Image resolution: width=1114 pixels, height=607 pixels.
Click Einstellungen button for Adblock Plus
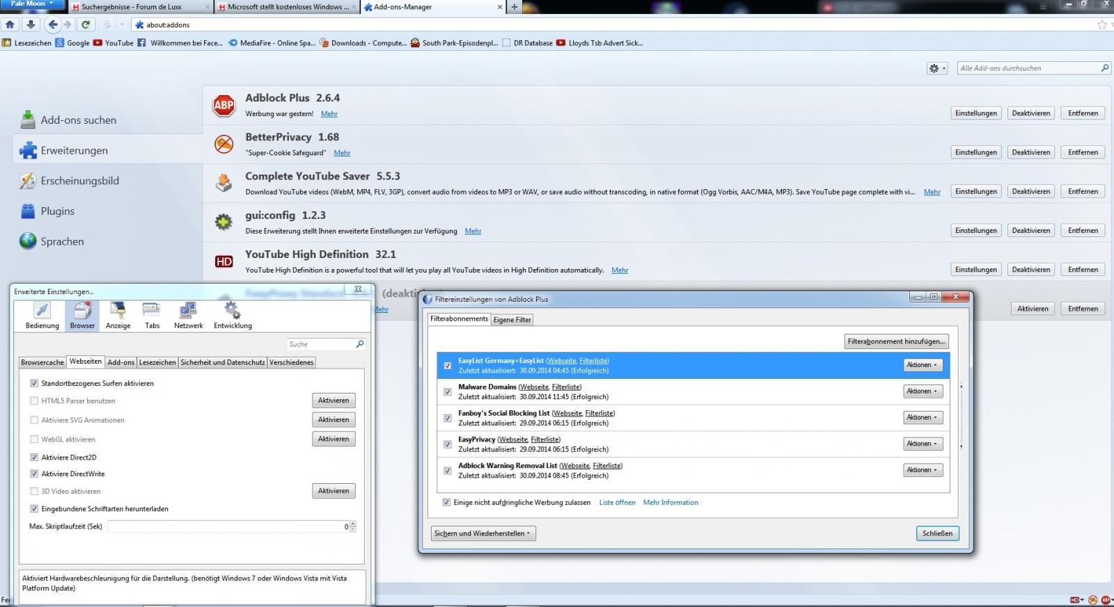(x=976, y=113)
